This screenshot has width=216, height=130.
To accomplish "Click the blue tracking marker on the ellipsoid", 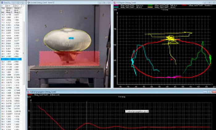I will 71,38.
